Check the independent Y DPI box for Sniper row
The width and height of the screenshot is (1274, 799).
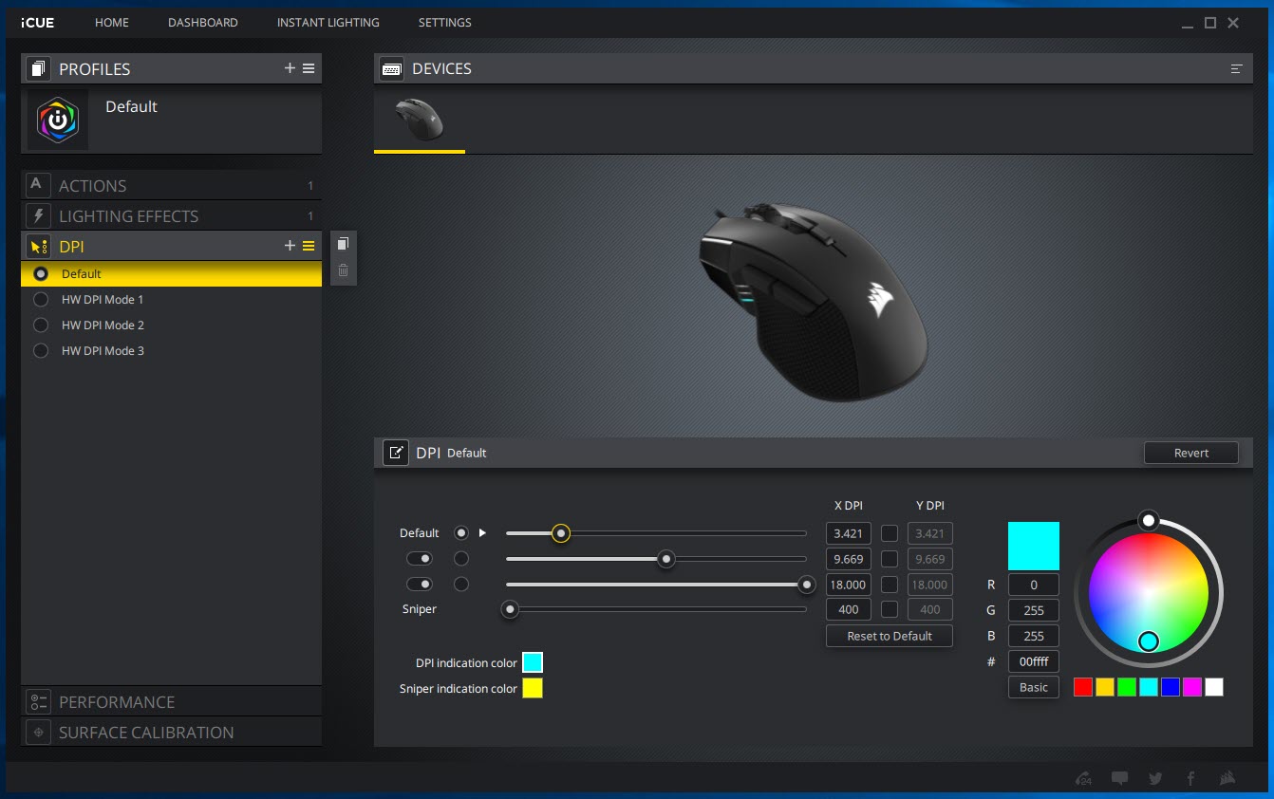890,609
